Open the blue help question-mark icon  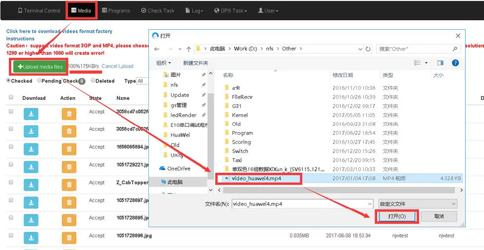(455, 63)
